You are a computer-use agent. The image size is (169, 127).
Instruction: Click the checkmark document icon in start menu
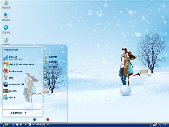tap(46, 72)
